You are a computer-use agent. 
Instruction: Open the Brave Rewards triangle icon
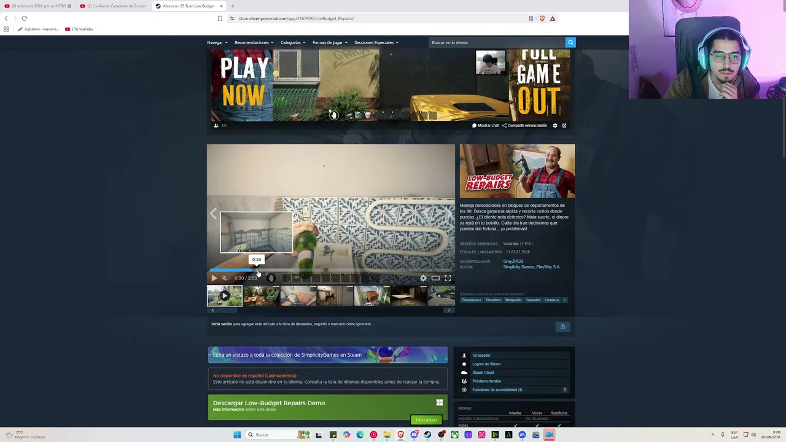coord(553,18)
